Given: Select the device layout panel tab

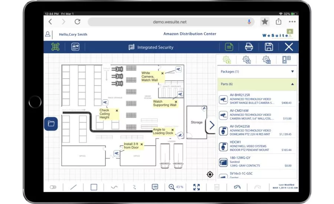Looking at the screenshot, I should click(286, 60).
